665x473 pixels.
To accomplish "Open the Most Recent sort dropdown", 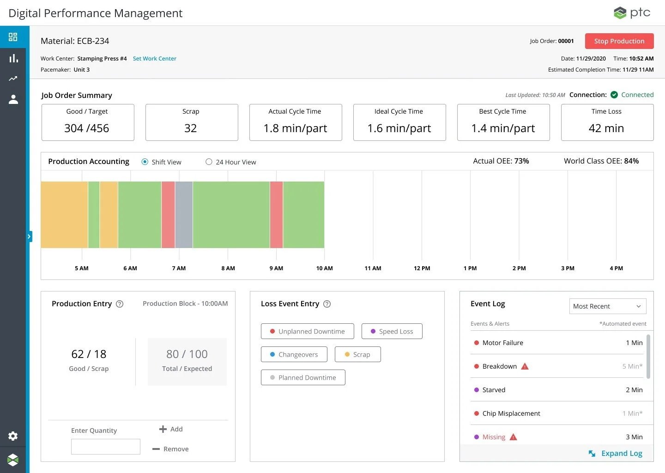I will pyautogui.click(x=608, y=306).
